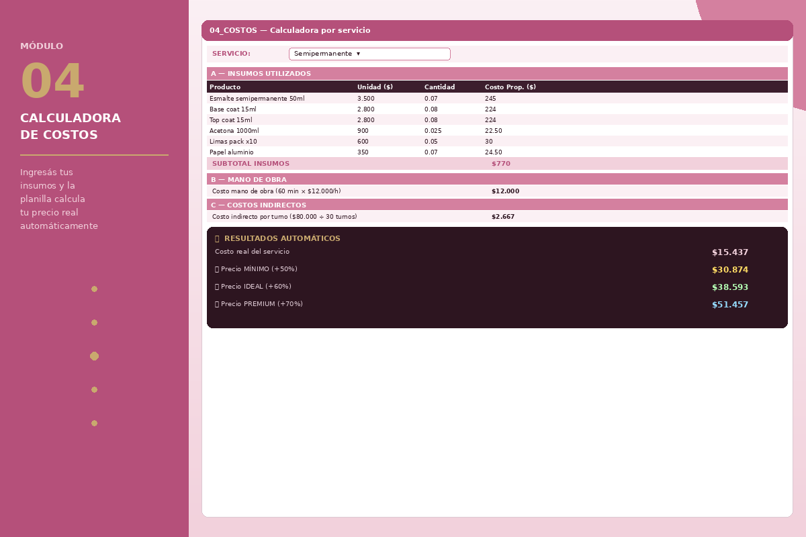Click the large 04 module number

tap(52, 82)
